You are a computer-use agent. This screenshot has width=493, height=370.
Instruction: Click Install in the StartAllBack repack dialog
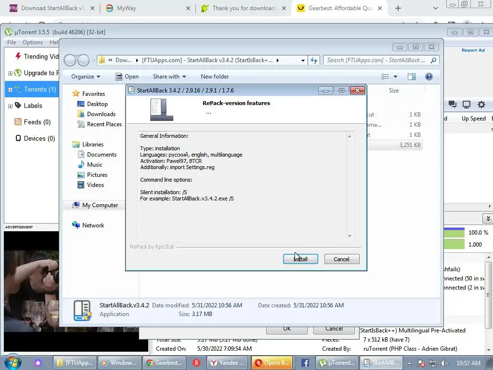point(300,259)
